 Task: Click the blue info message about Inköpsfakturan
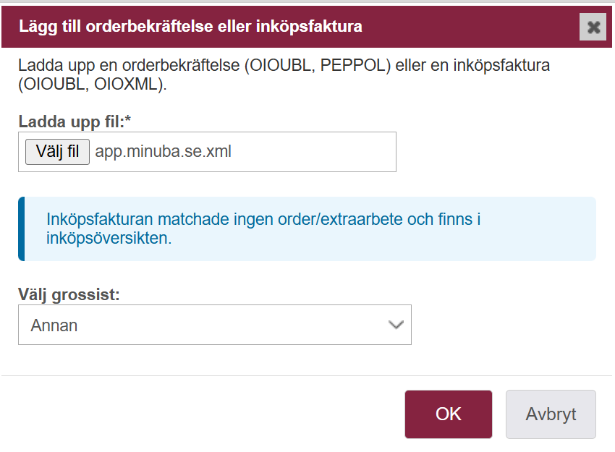point(263,219)
